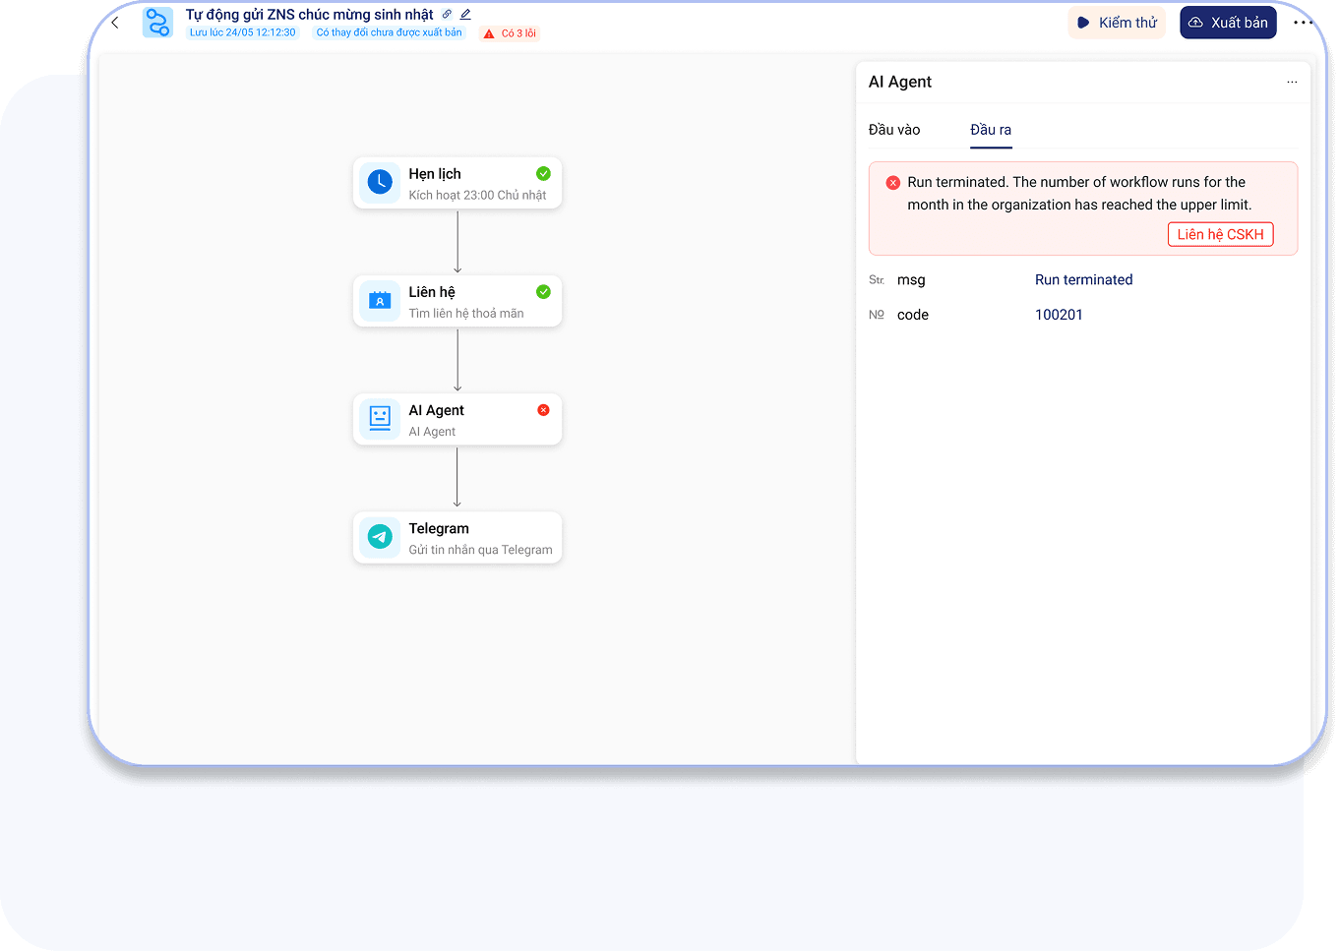Click green check status on Liên hệ node
This screenshot has width=1340, height=951.
tap(543, 292)
